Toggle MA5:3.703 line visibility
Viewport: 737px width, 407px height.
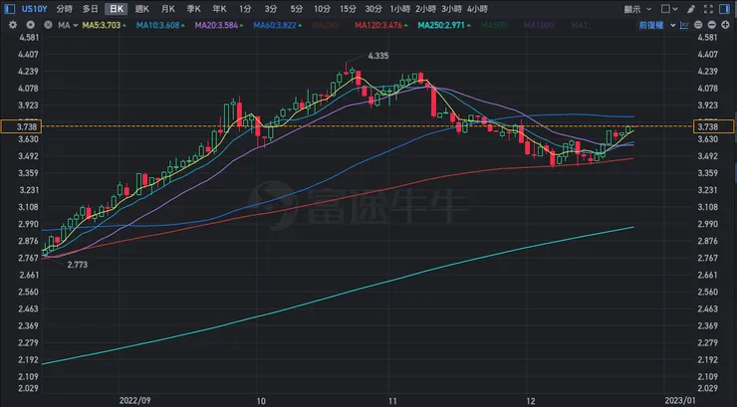[104, 25]
